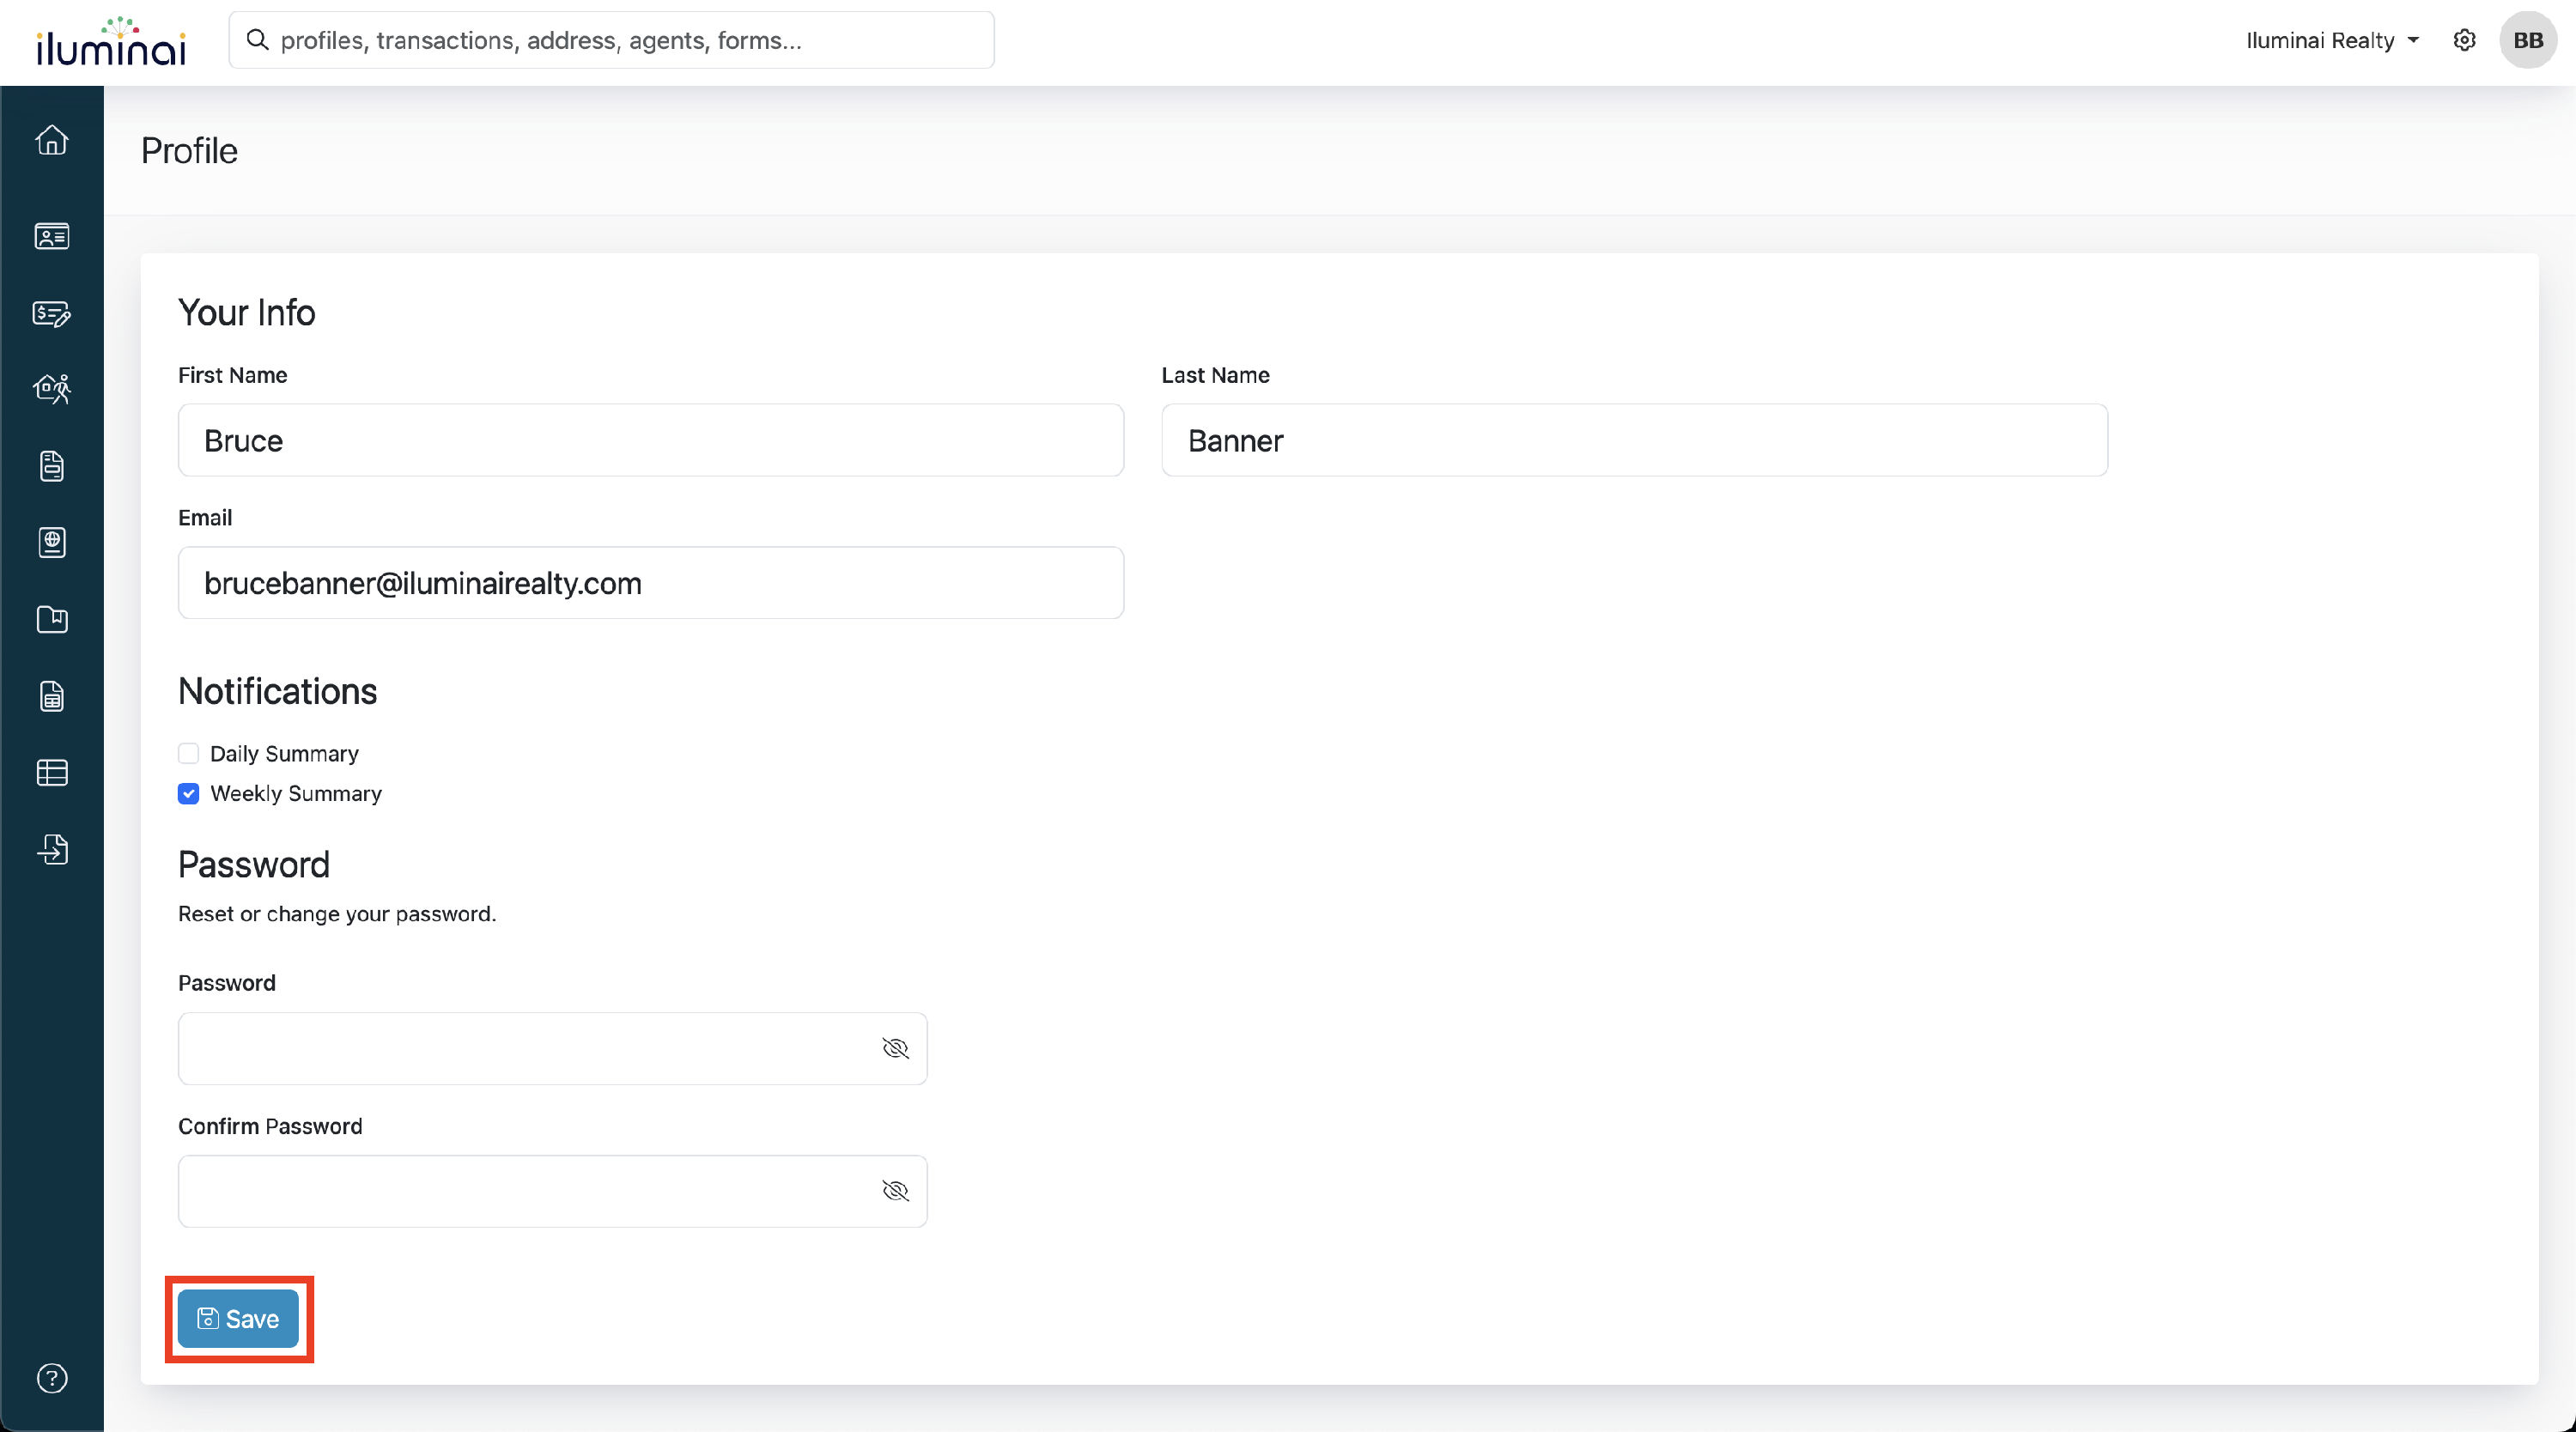The image size is (2576, 1432).
Task: Click the Email label above the address field
Action: [205, 518]
